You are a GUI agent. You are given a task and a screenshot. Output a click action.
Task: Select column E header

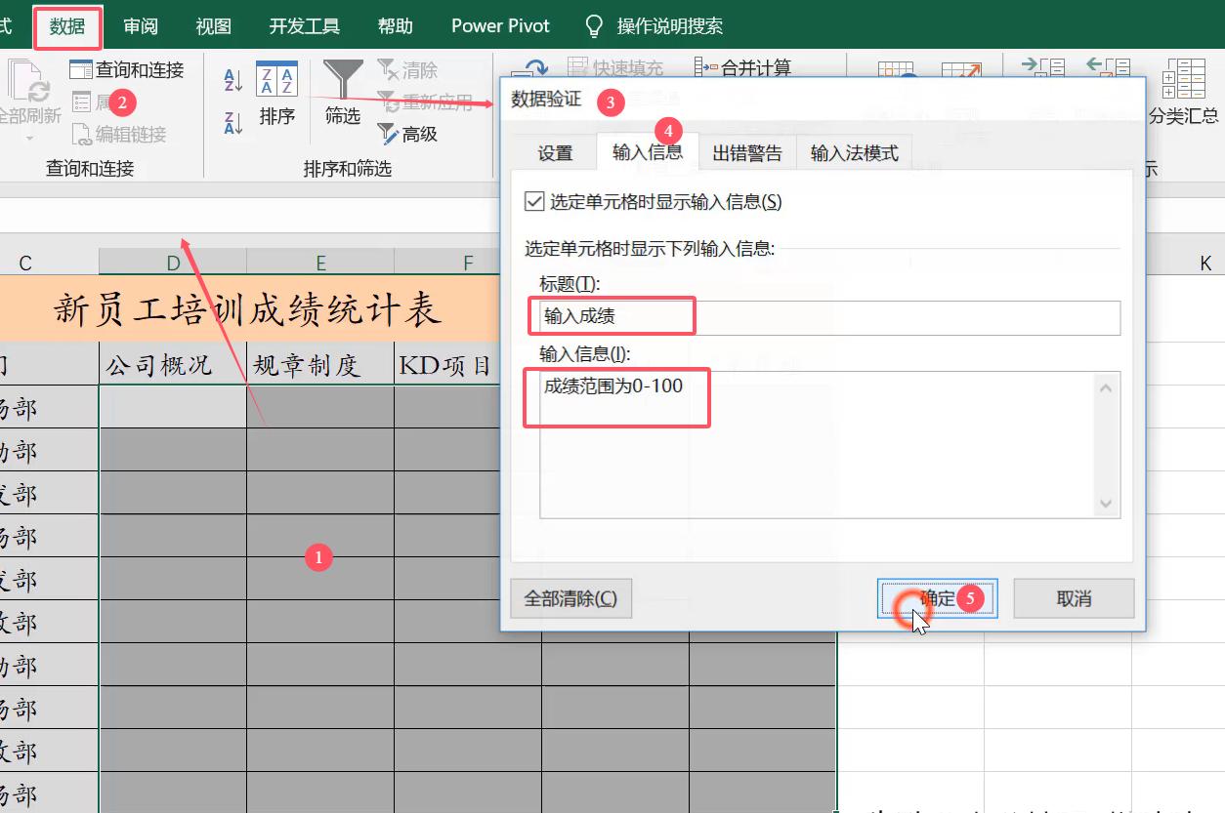tap(320, 263)
